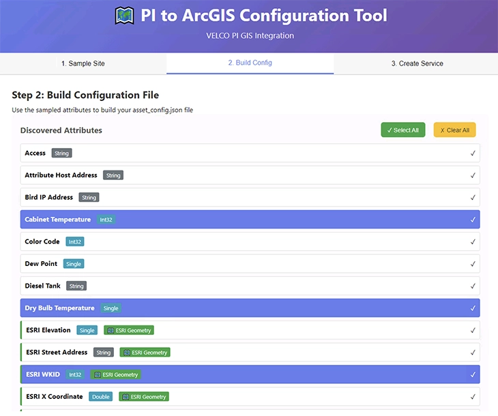This screenshot has height=416, width=498.
Task: Click the Single badge beside Dew Point
Action: pyautogui.click(x=74, y=264)
